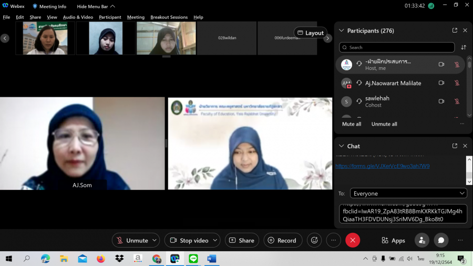Expand the Unmute audio options arrow
Screen dimensions: 473x266
click(x=155, y=240)
